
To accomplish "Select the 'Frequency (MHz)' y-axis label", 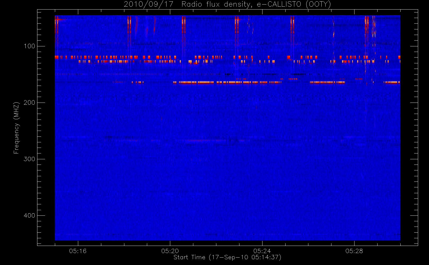I will tap(16, 128).
